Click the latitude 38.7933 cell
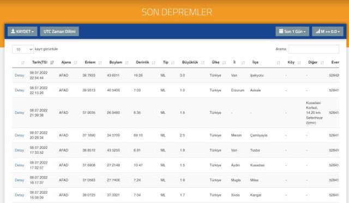 (89, 75)
